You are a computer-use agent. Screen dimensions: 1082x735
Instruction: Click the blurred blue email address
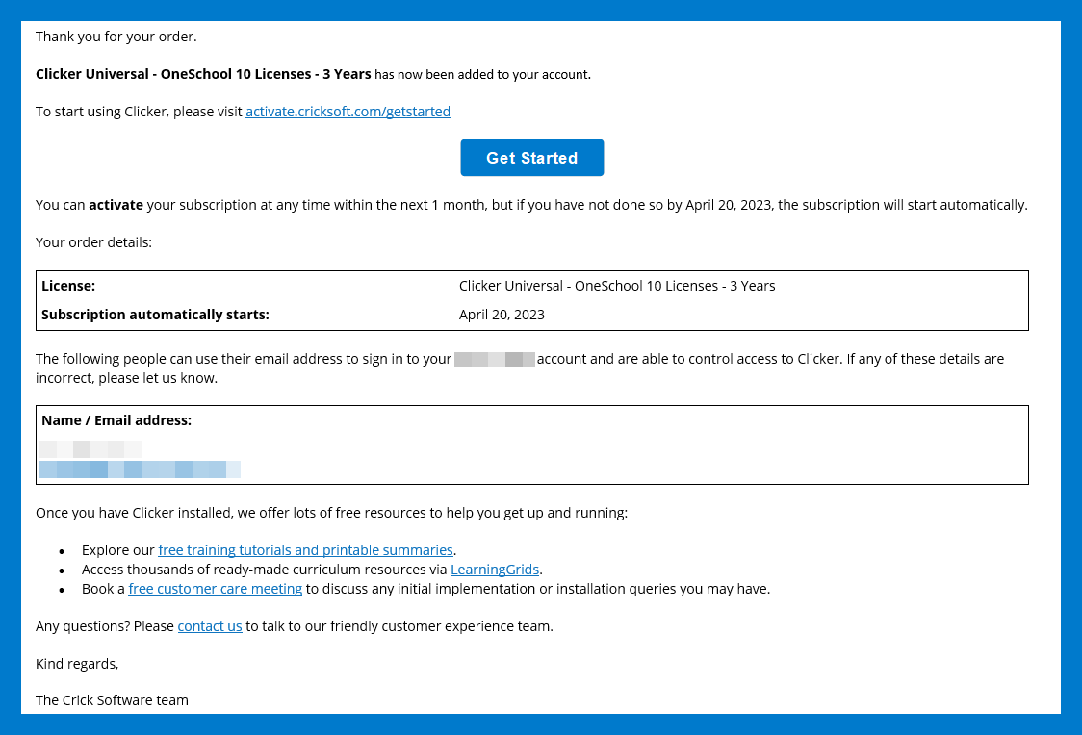tap(140, 469)
